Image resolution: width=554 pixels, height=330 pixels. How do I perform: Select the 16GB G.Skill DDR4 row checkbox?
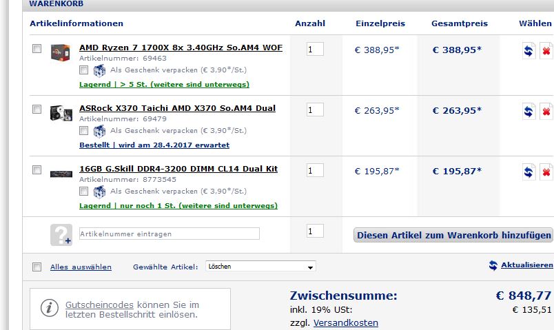(37, 169)
